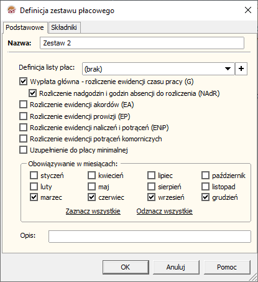
Task: Uncheck Wypłata główna (G) checkbox
Action: point(23,82)
